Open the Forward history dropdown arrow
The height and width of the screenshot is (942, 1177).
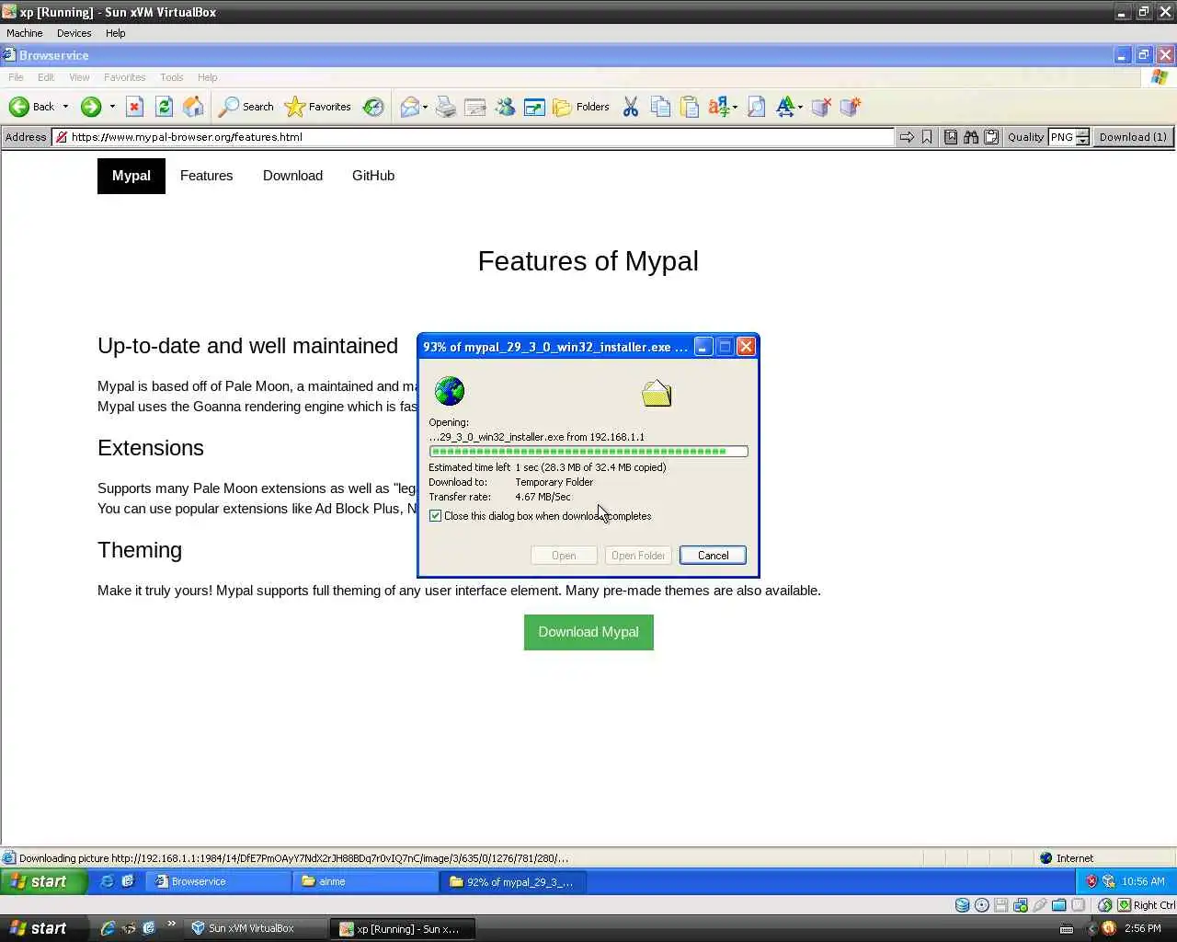pyautogui.click(x=112, y=107)
